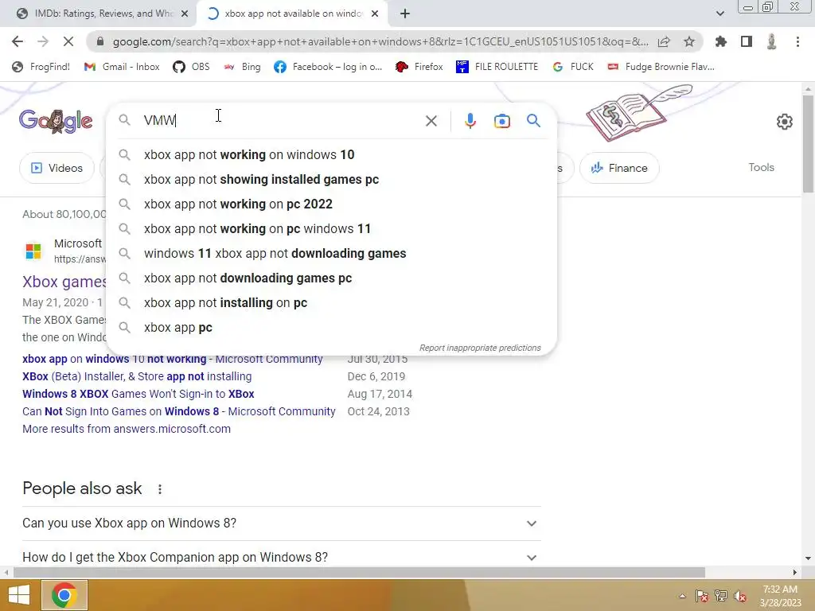This screenshot has height=611, width=815.
Task: Open OBS GitHub bookmark
Action: [191, 67]
